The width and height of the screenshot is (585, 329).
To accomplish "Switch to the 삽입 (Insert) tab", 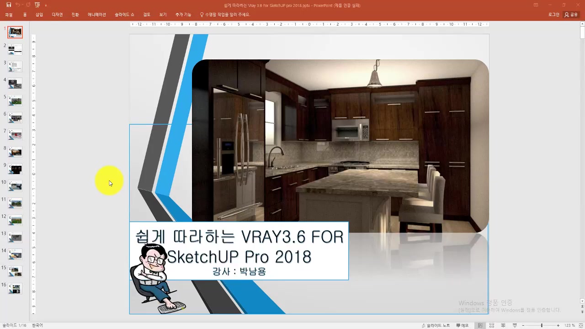I will coord(39,15).
